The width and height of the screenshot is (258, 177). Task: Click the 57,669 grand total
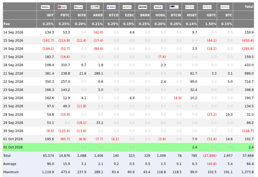pos(248,156)
